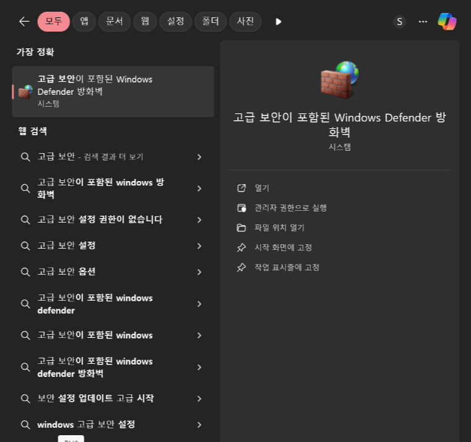471x442 pixels.
Task: Choose 파일 위치 열기
Action: click(279, 228)
